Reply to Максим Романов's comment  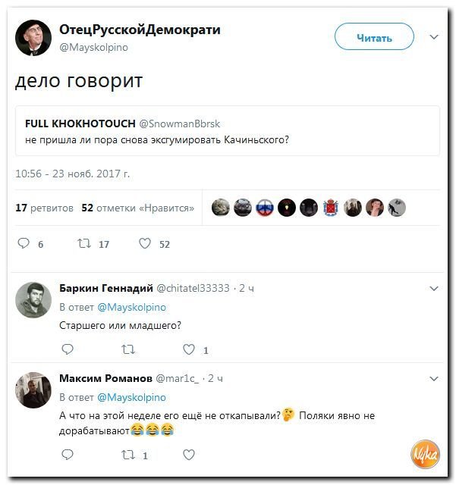(x=68, y=455)
